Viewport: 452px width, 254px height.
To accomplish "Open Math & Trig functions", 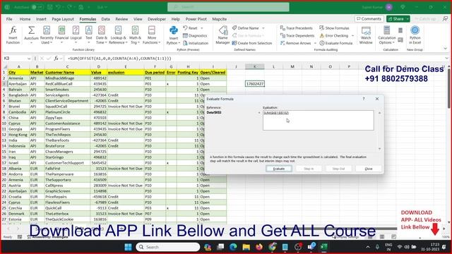I will [135, 35].
